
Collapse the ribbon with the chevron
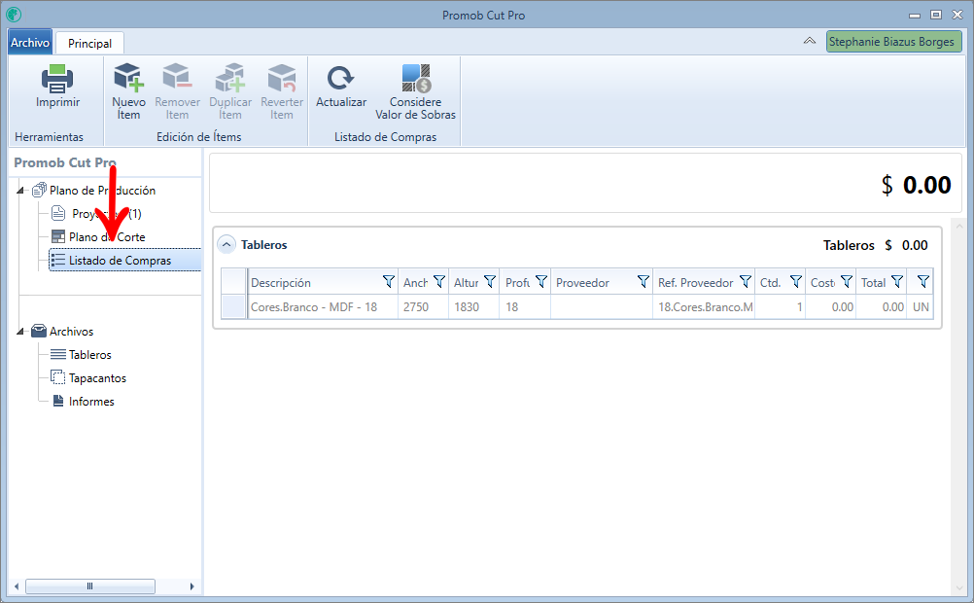[810, 41]
